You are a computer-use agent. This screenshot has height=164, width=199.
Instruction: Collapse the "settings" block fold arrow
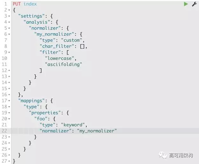pos(9,16)
